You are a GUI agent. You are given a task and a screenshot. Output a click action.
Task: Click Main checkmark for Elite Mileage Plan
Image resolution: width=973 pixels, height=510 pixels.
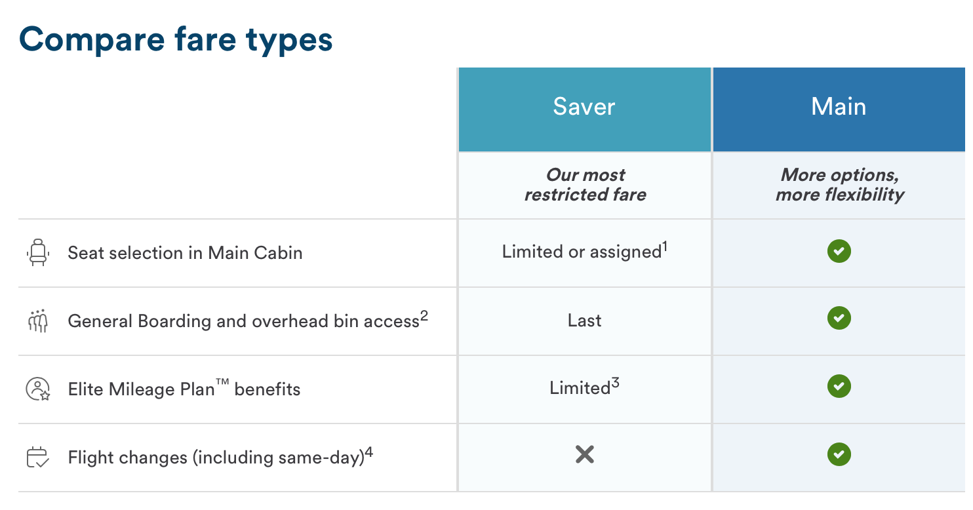[x=839, y=386]
